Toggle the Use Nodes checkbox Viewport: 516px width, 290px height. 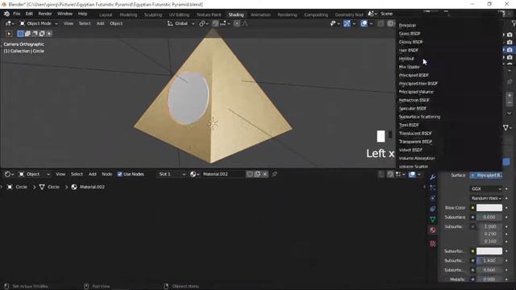coord(120,174)
